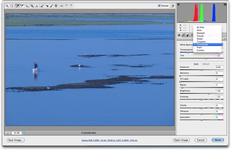Toggle full screen mode icon
This screenshot has height=150, width=231.
[x=173, y=6]
